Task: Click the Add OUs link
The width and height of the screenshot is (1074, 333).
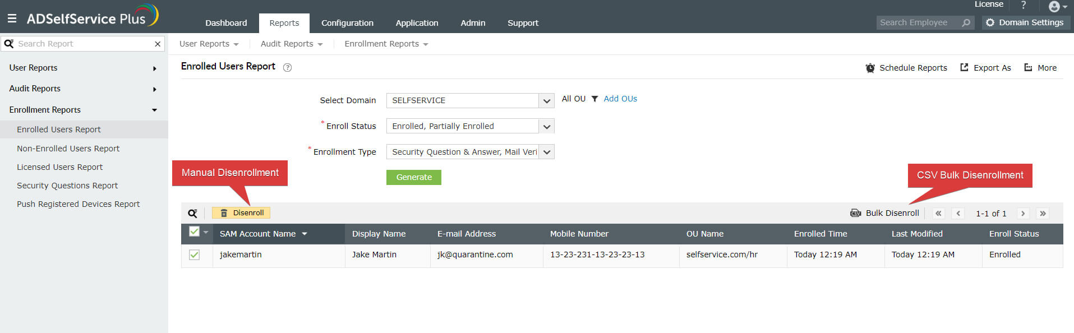Action: pyautogui.click(x=620, y=99)
